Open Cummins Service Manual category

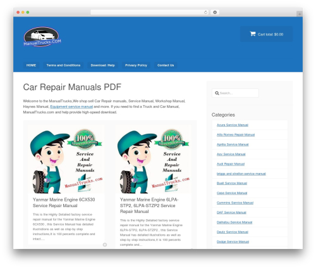[x=235, y=203]
